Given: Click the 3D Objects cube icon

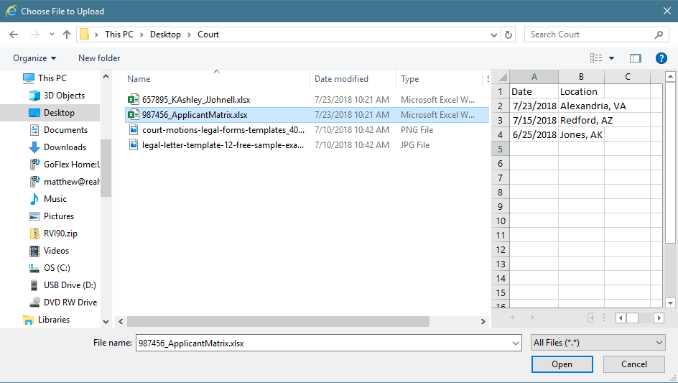Looking at the screenshot, I should (34, 95).
